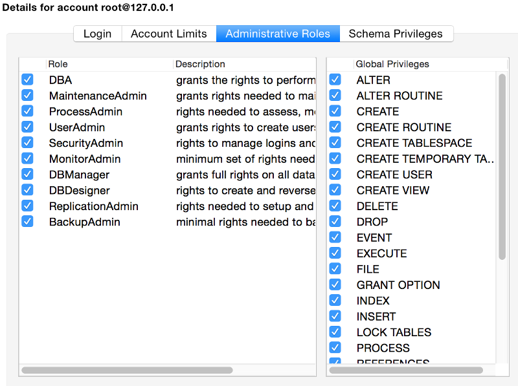Uncheck the DROP privilege checkbox
Viewport: 518px width, 386px height.
[335, 221]
